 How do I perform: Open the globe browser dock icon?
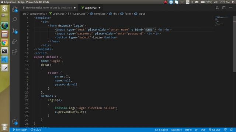[x=5, y=26]
